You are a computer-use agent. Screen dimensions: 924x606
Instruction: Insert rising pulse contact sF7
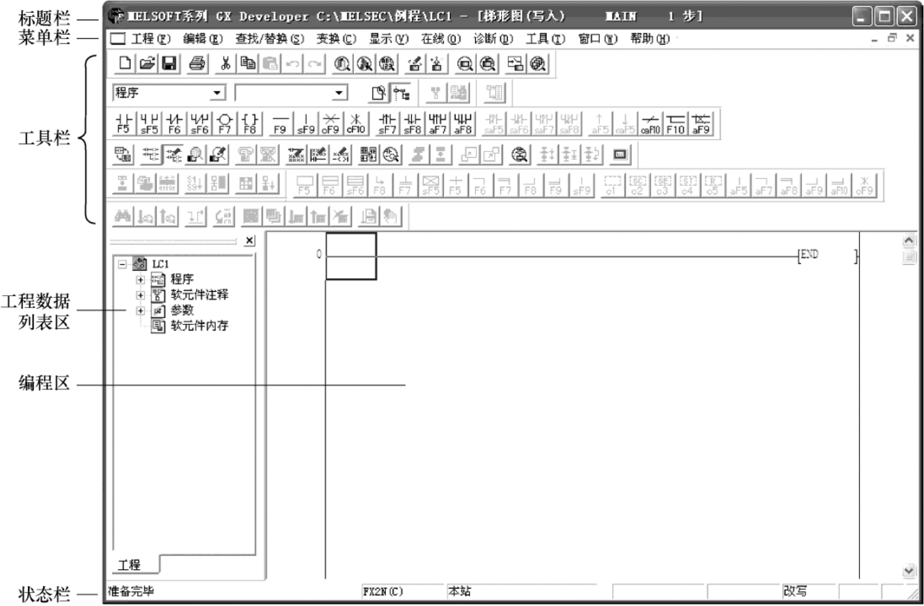387,124
